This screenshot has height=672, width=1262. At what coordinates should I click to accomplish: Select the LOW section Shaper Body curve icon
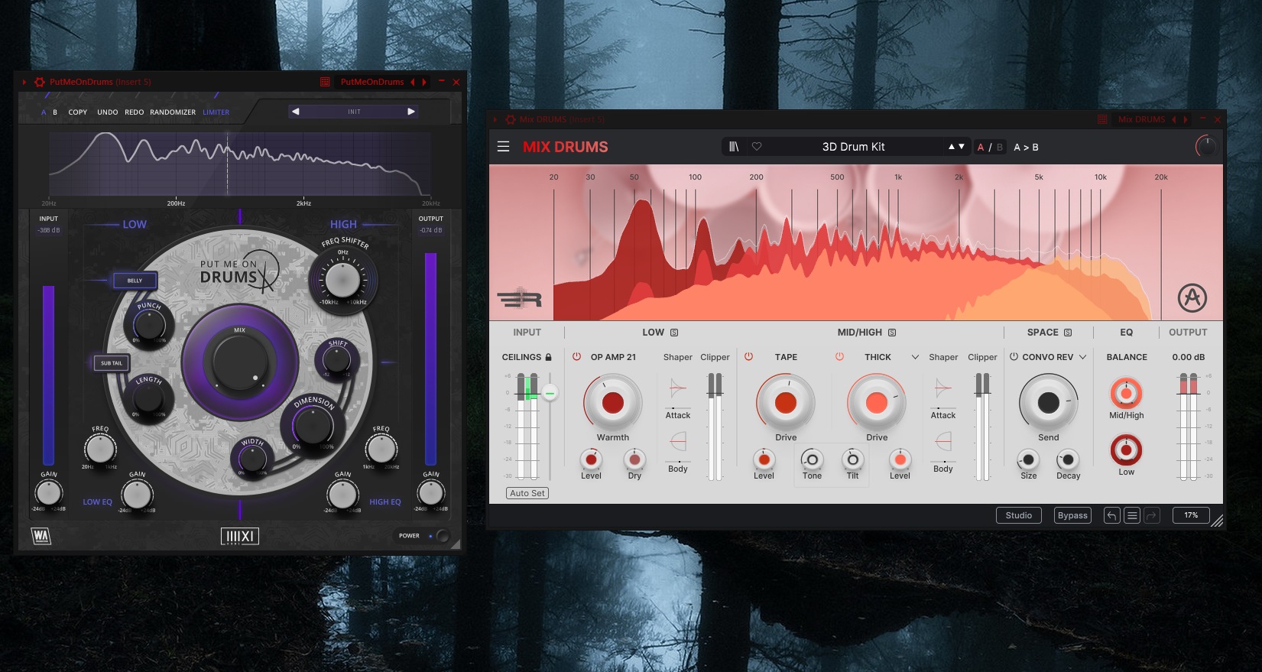(678, 442)
